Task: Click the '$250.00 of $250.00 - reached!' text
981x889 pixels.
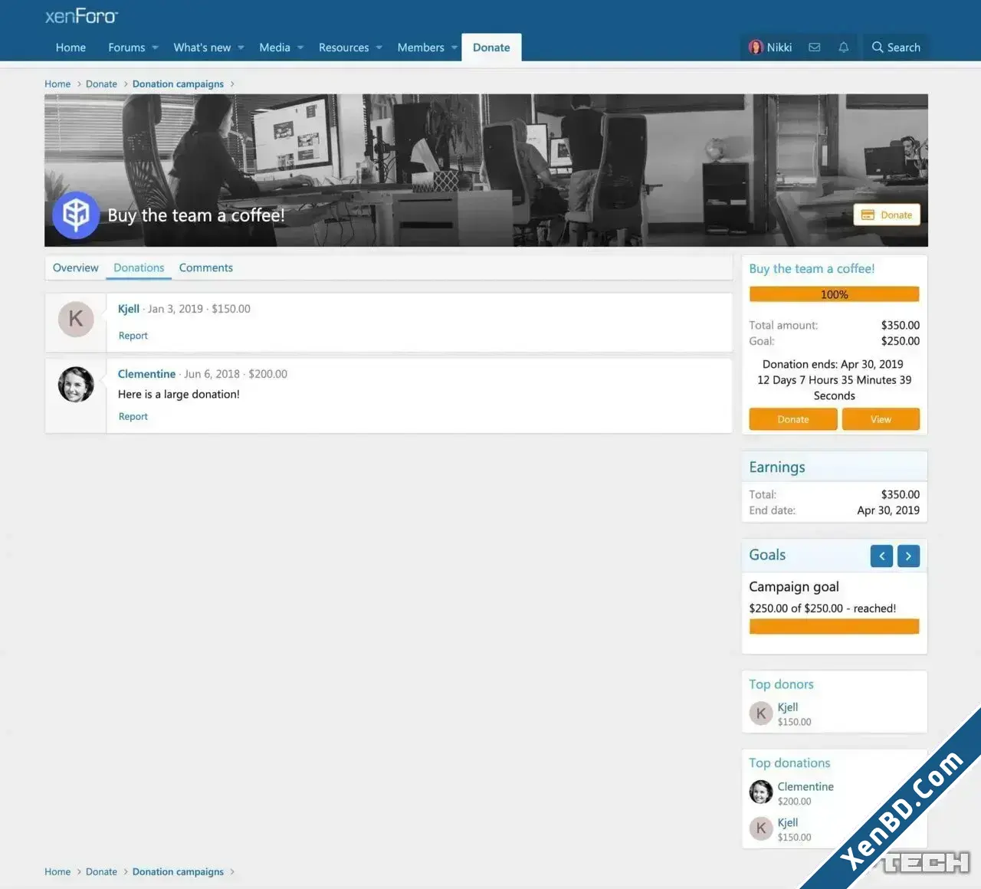Action: (822, 609)
